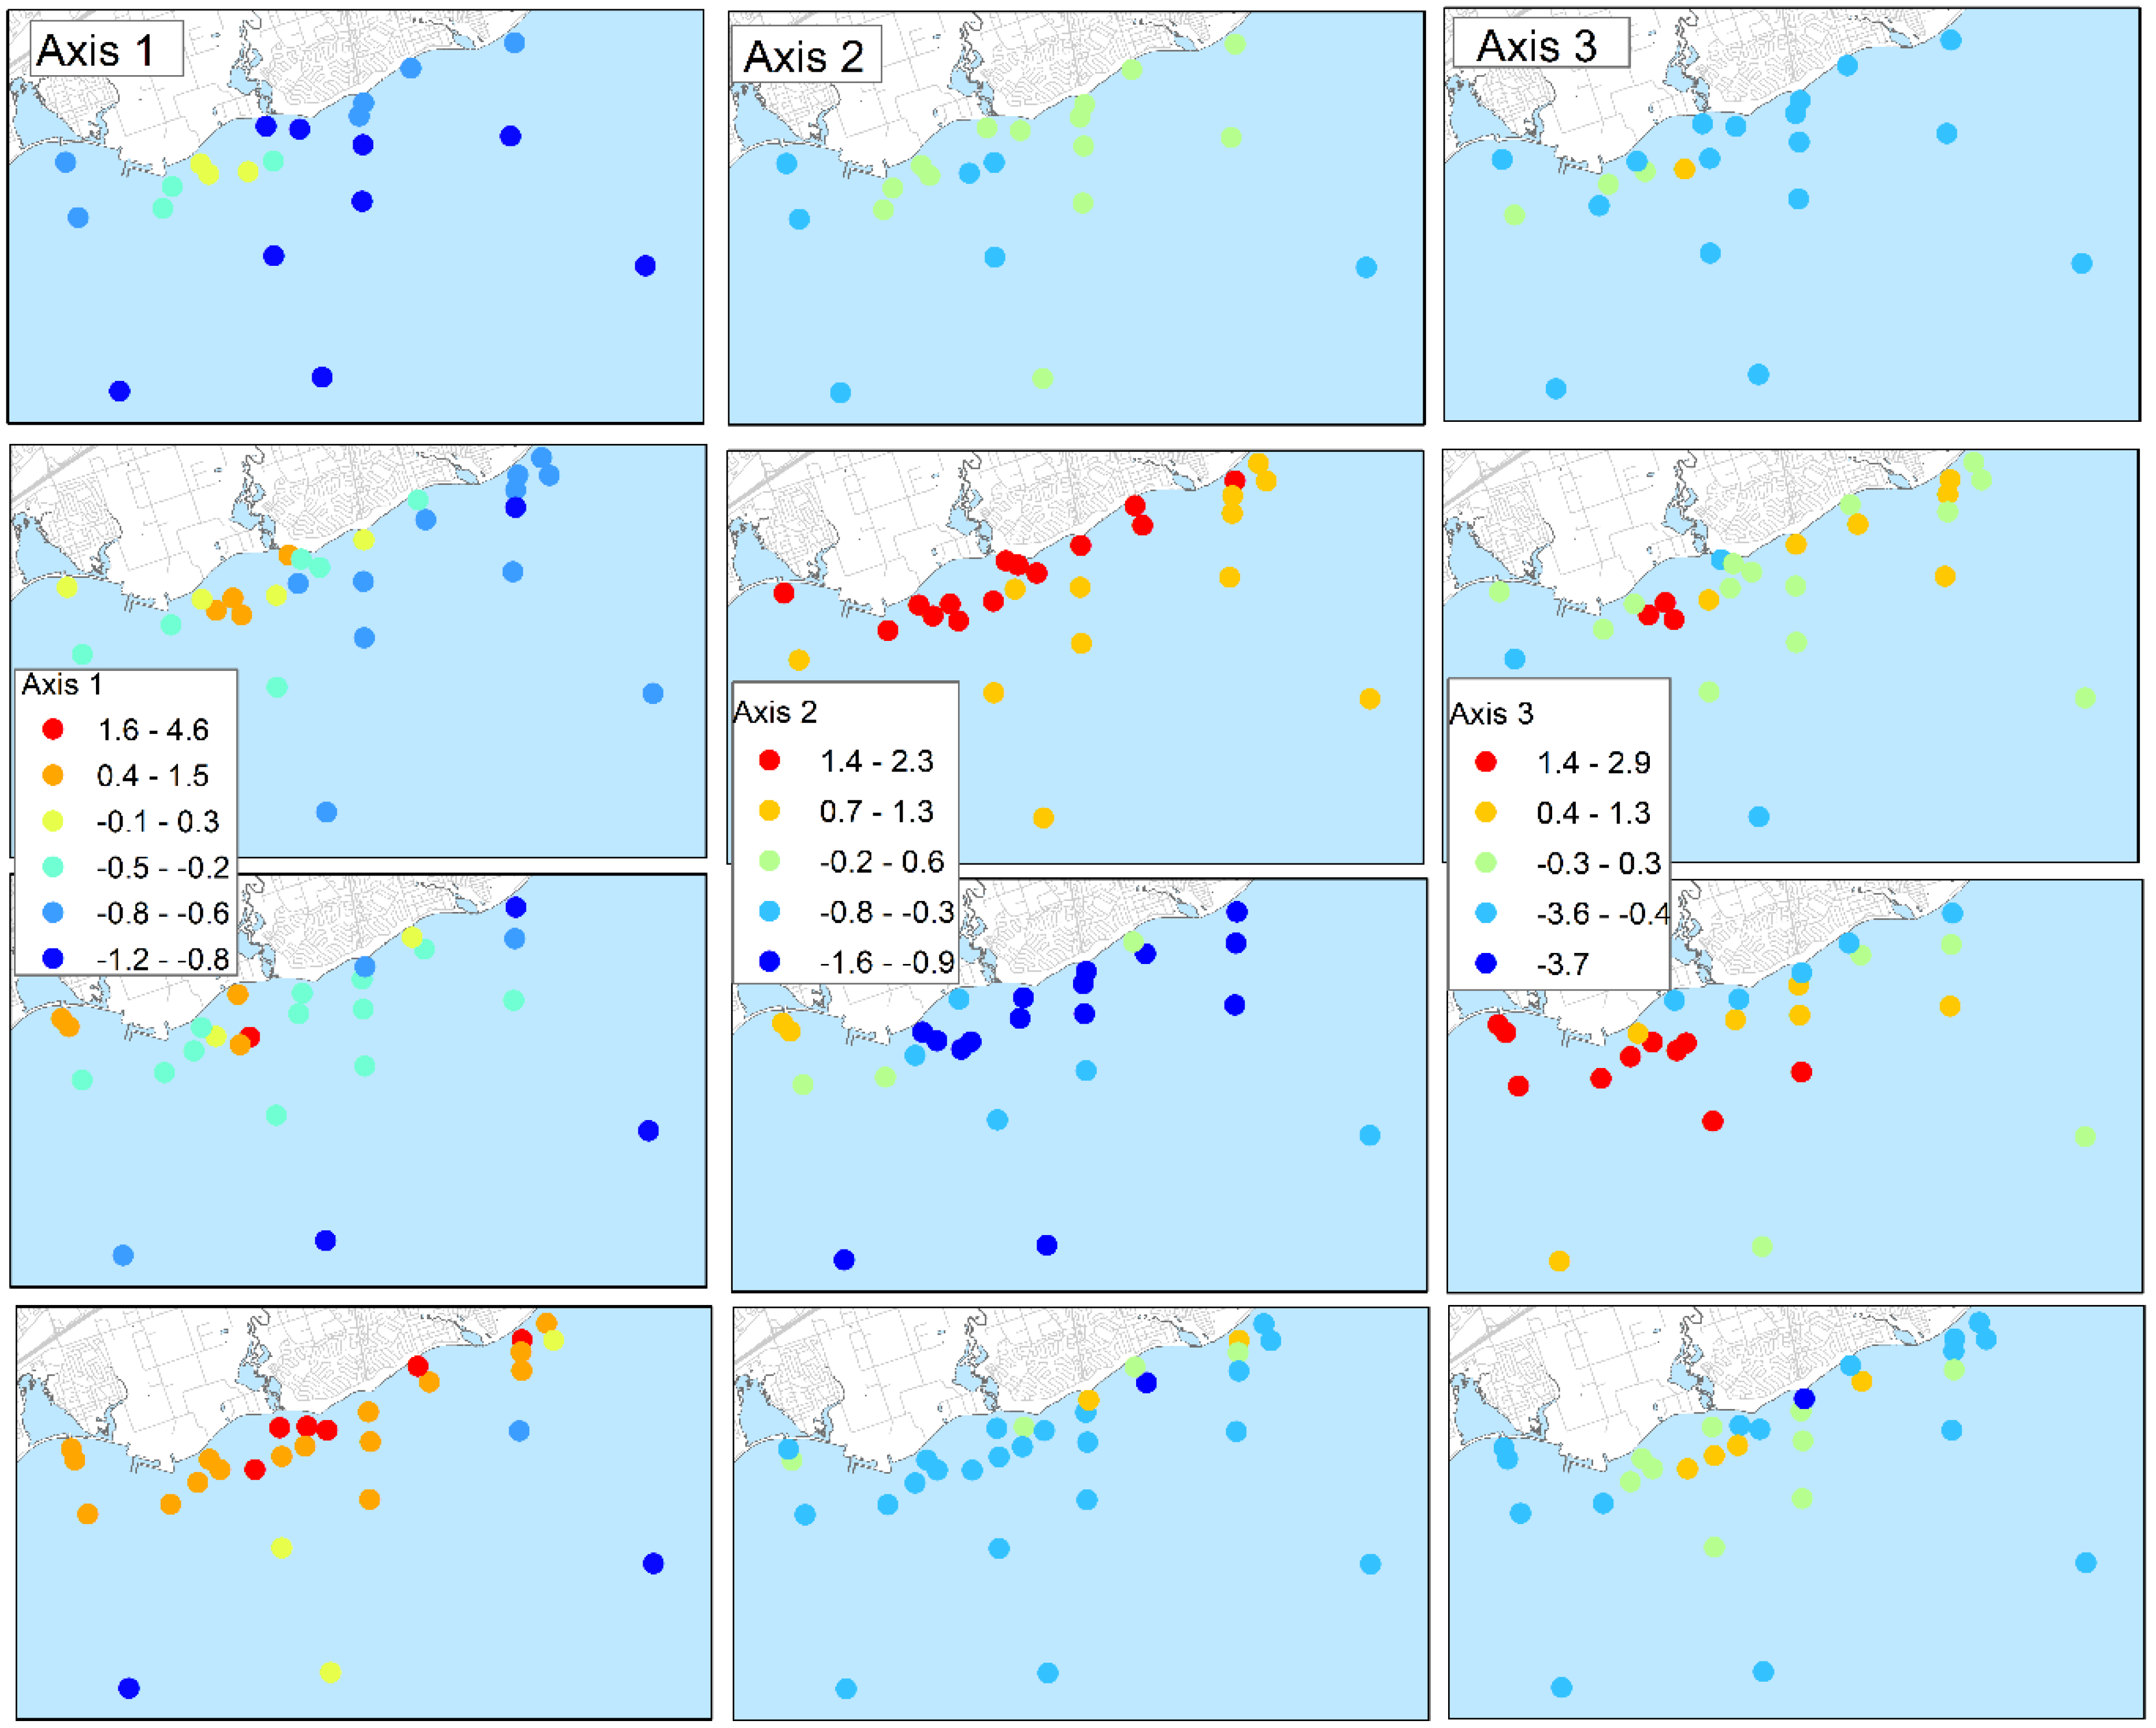
Task: Click orange swatch for 0.7 - 1.3 range
Action: [769, 811]
